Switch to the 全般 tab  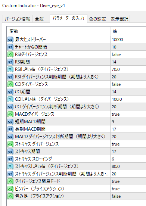pyautogui.click(x=41, y=19)
